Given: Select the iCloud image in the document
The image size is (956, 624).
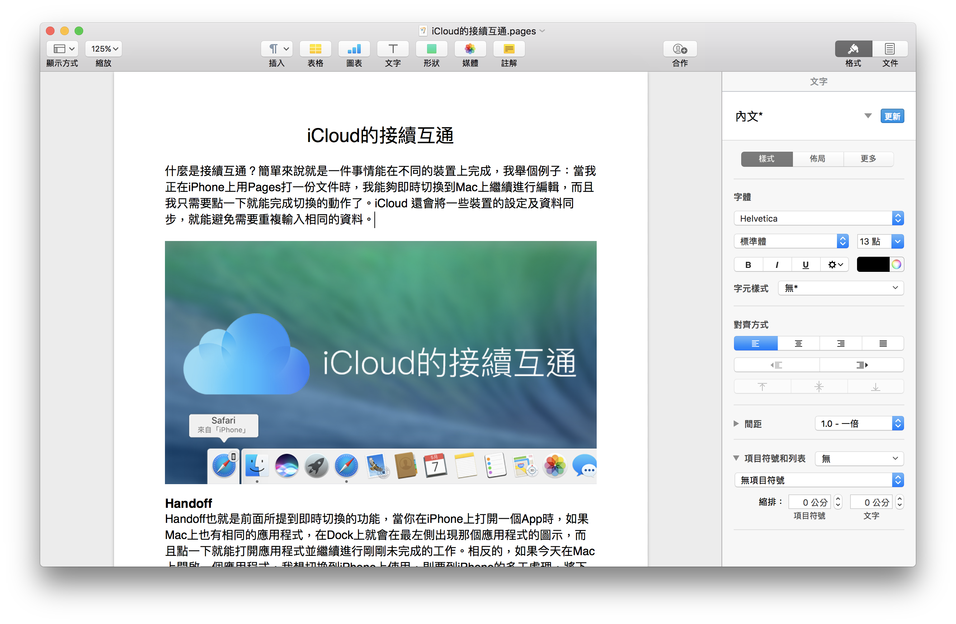Looking at the screenshot, I should (x=380, y=363).
